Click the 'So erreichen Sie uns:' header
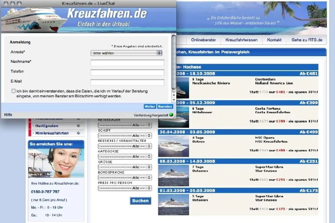The width and height of the screenshot is (335, 223). 51,144
